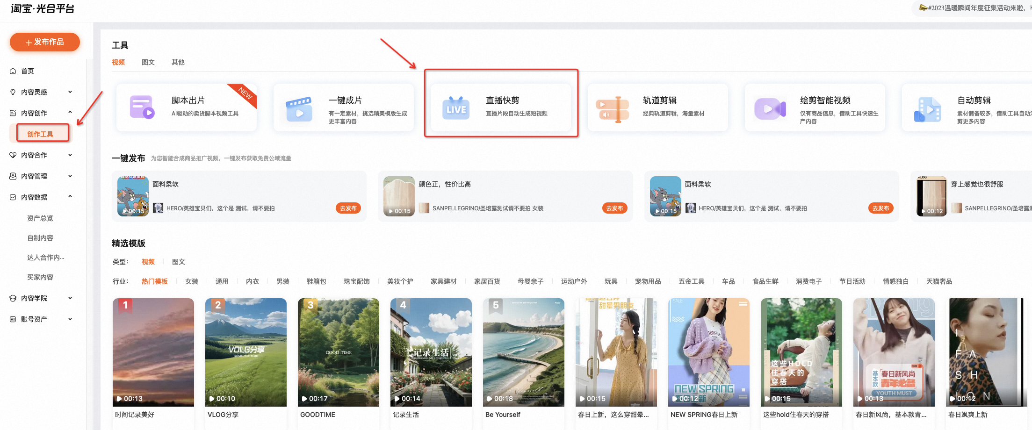
Task: Open the NEW SPRING春日上新 template
Action: [x=709, y=352]
